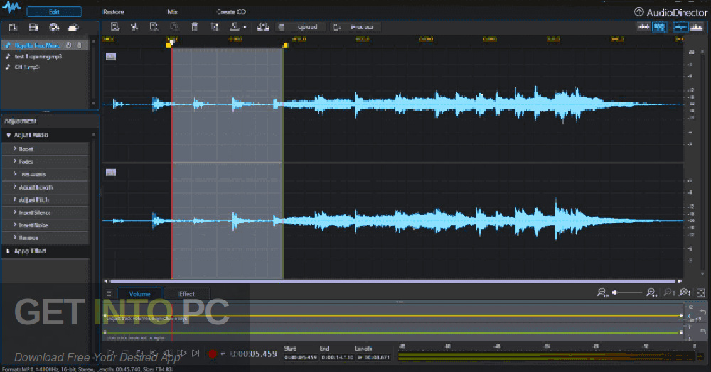Click trash icon next to Royalty Free track
Screen dimensions: 711x372
pos(80,45)
